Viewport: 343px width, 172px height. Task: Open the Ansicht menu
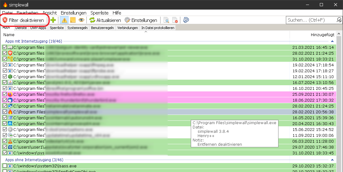click(x=50, y=13)
